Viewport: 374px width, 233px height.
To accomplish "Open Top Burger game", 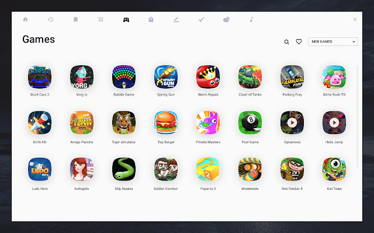I will coord(166,123).
